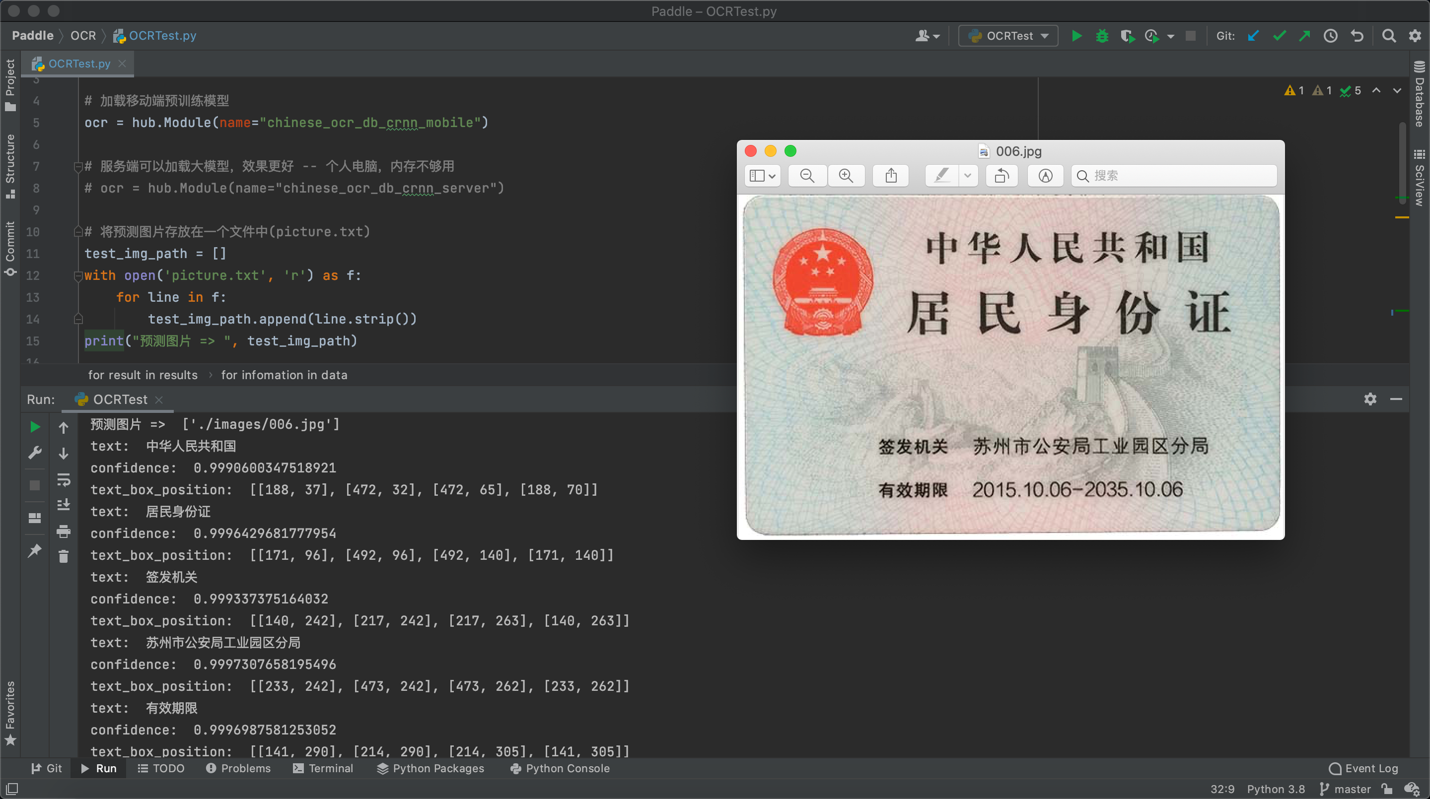Click the wrench icon in Run panel
The width and height of the screenshot is (1430, 799).
(34, 453)
